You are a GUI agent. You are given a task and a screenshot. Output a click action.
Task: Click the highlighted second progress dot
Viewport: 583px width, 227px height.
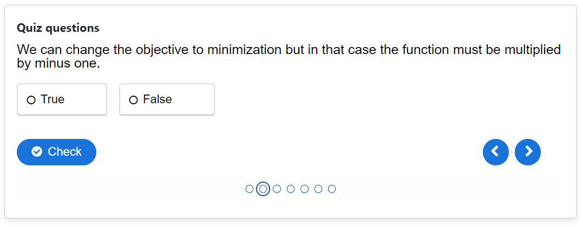263,189
